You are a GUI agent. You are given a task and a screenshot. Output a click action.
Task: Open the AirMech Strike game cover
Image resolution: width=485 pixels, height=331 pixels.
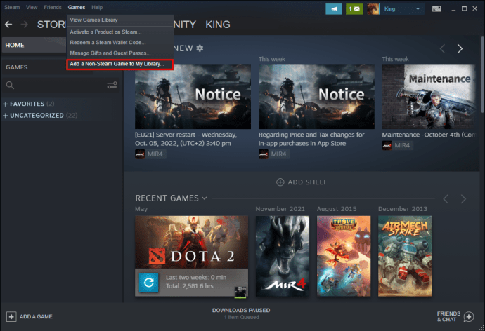click(405, 256)
